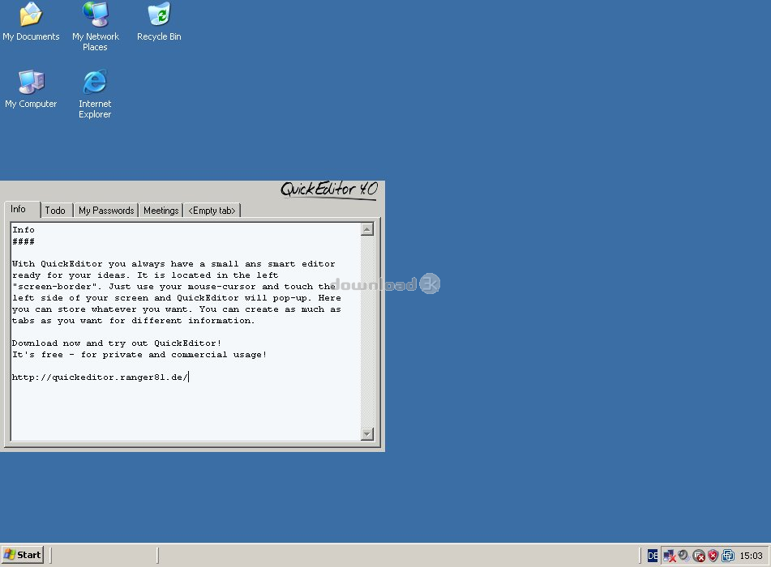The width and height of the screenshot is (771, 567).
Task: Click the 'With QuickEditor you always have' line
Action: pyautogui.click(x=173, y=264)
